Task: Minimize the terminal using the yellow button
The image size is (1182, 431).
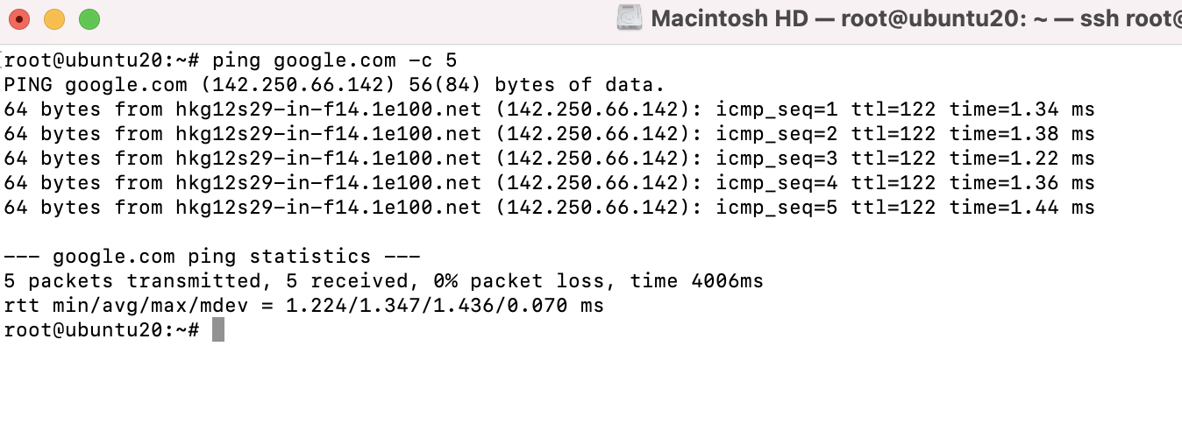Action: coord(54,18)
